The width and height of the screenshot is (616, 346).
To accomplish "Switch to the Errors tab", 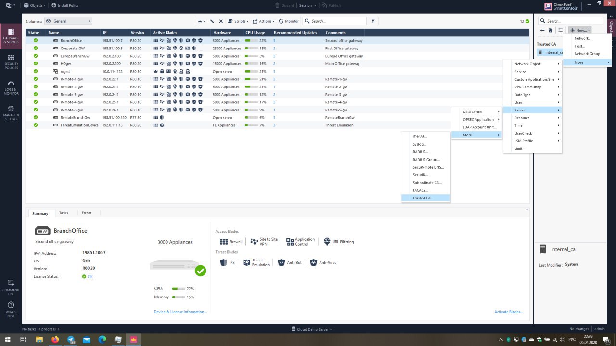I will [x=87, y=213].
